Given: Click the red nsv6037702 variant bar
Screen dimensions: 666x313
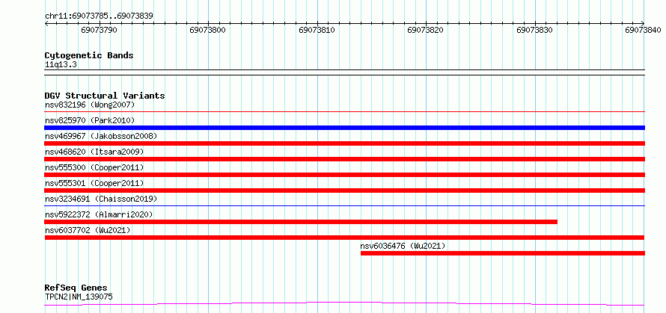Looking at the screenshot, I should [344, 238].
